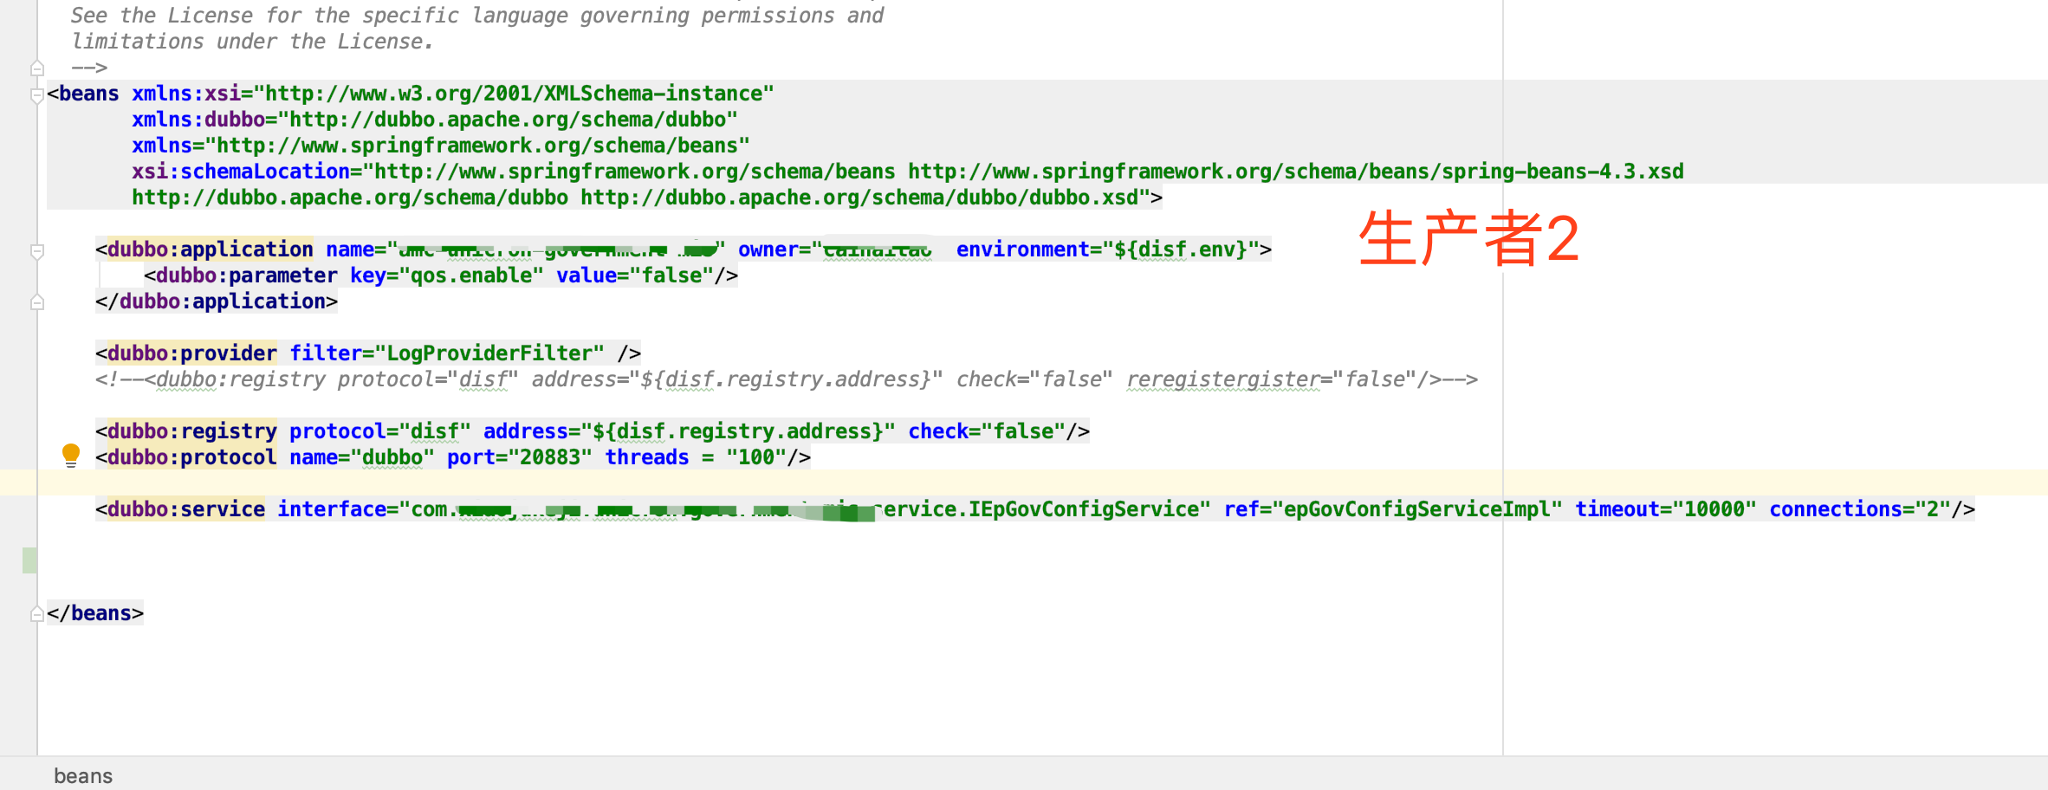
Task: Click the dubbo:provider tag name
Action: (192, 353)
